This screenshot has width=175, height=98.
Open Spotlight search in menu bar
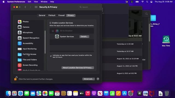(x=147, y=2)
